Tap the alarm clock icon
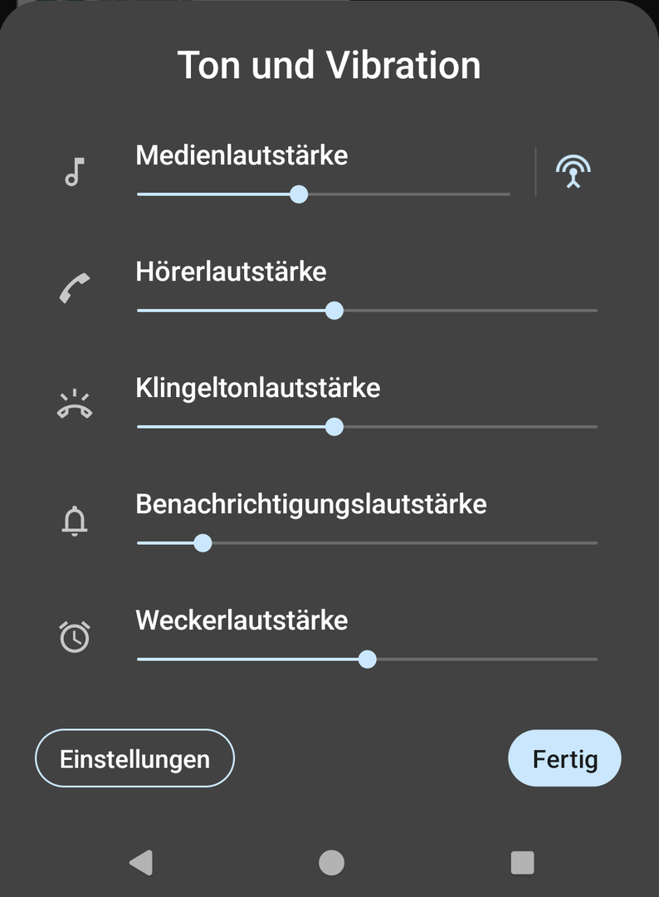 click(75, 636)
